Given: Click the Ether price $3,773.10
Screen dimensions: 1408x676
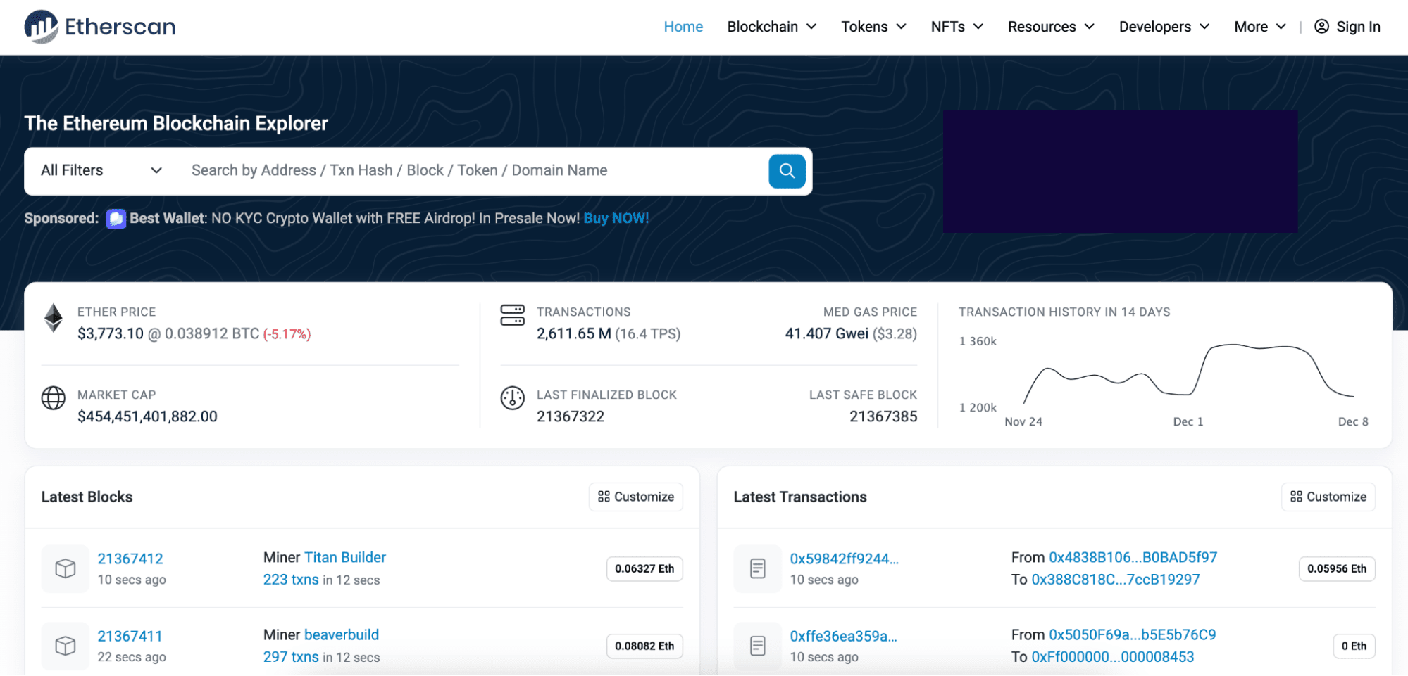Looking at the screenshot, I should click(x=111, y=334).
